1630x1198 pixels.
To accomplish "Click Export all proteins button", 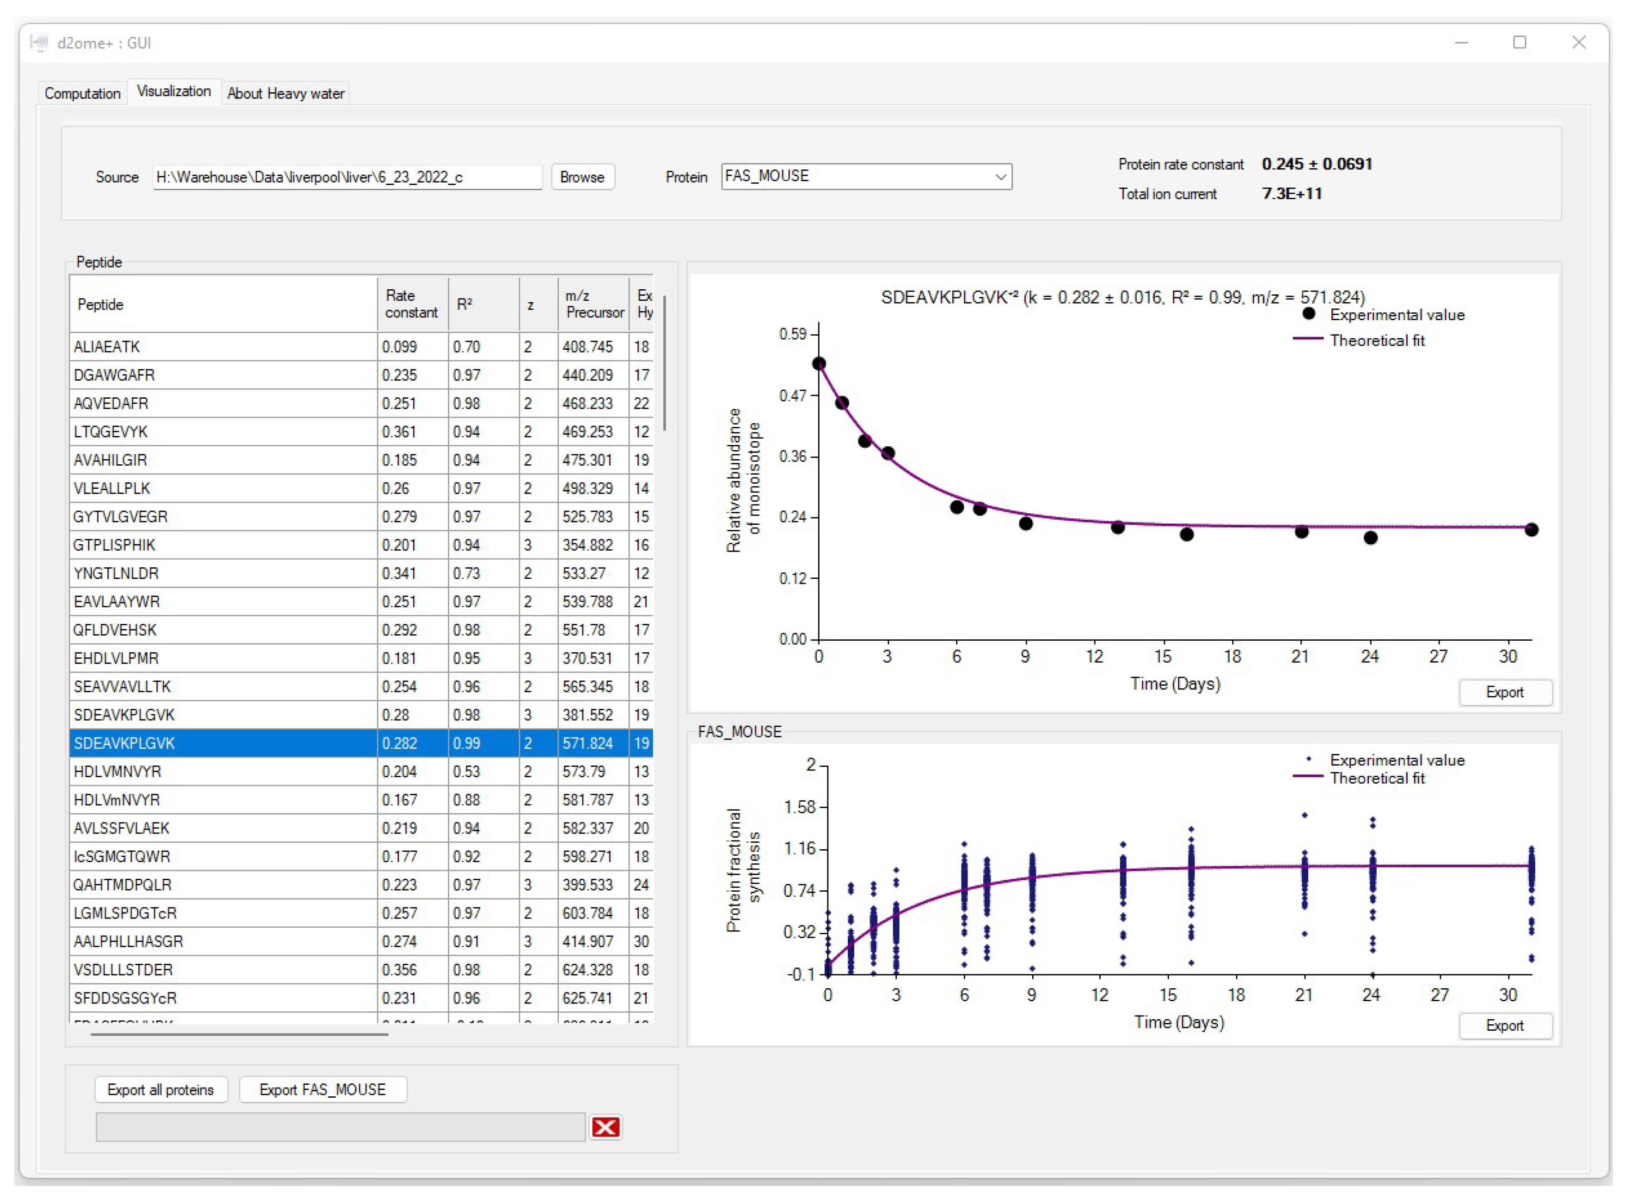I will [x=160, y=1089].
